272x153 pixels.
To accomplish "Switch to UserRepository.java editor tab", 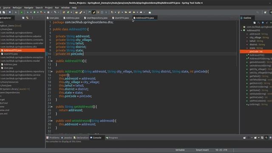I will (x=96, y=18).
